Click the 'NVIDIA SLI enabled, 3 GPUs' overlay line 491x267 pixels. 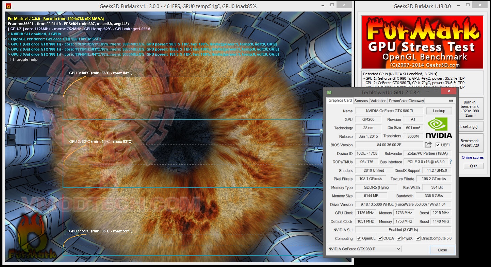click(x=34, y=34)
